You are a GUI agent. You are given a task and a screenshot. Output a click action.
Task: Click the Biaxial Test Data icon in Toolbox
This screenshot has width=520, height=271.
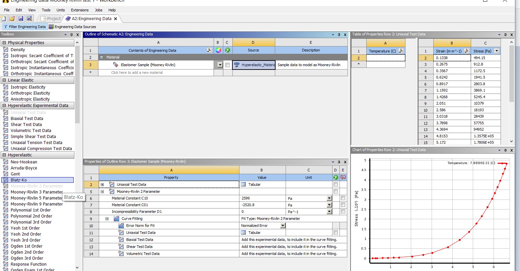click(5, 119)
